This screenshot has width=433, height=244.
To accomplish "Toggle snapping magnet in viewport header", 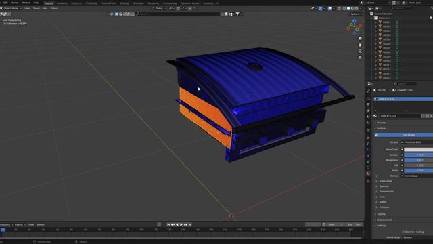I will tap(178, 9).
